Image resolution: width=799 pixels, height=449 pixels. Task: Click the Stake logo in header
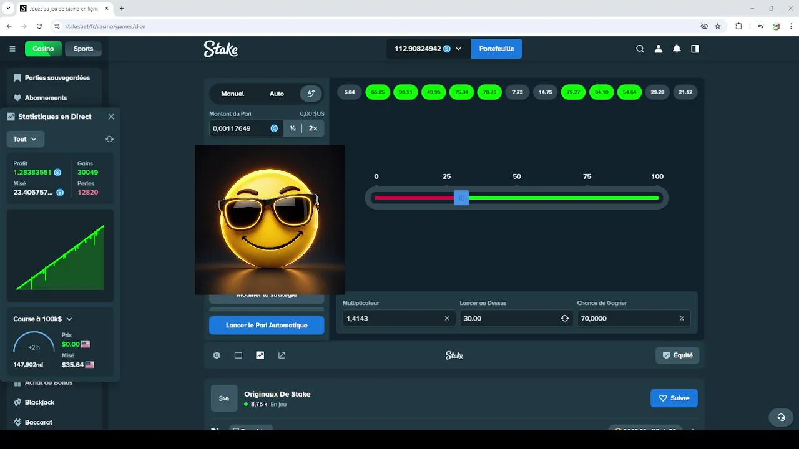tap(221, 49)
